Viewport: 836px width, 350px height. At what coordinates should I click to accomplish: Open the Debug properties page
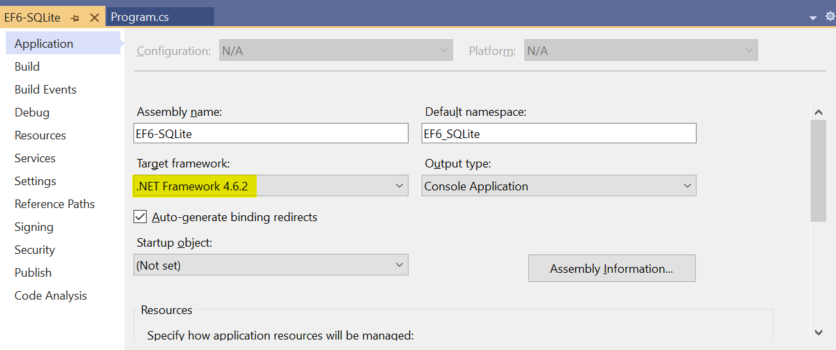pos(32,113)
